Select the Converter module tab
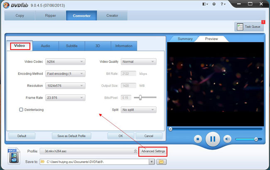The height and width of the screenshot is (170, 270). tap(81, 15)
